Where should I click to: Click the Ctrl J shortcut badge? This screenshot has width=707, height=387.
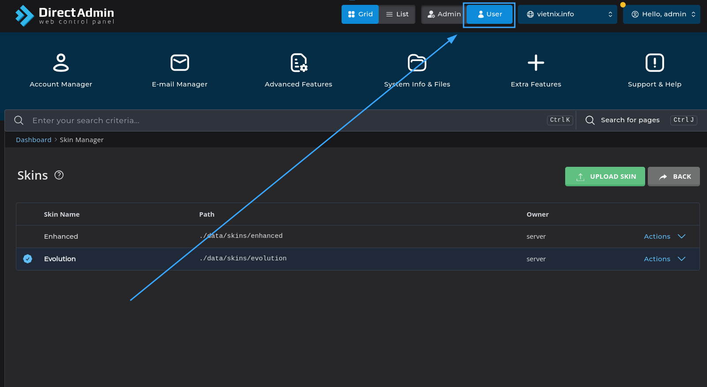[x=684, y=120]
